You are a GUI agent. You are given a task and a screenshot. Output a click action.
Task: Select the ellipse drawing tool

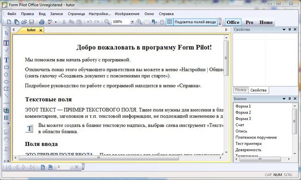(7, 81)
